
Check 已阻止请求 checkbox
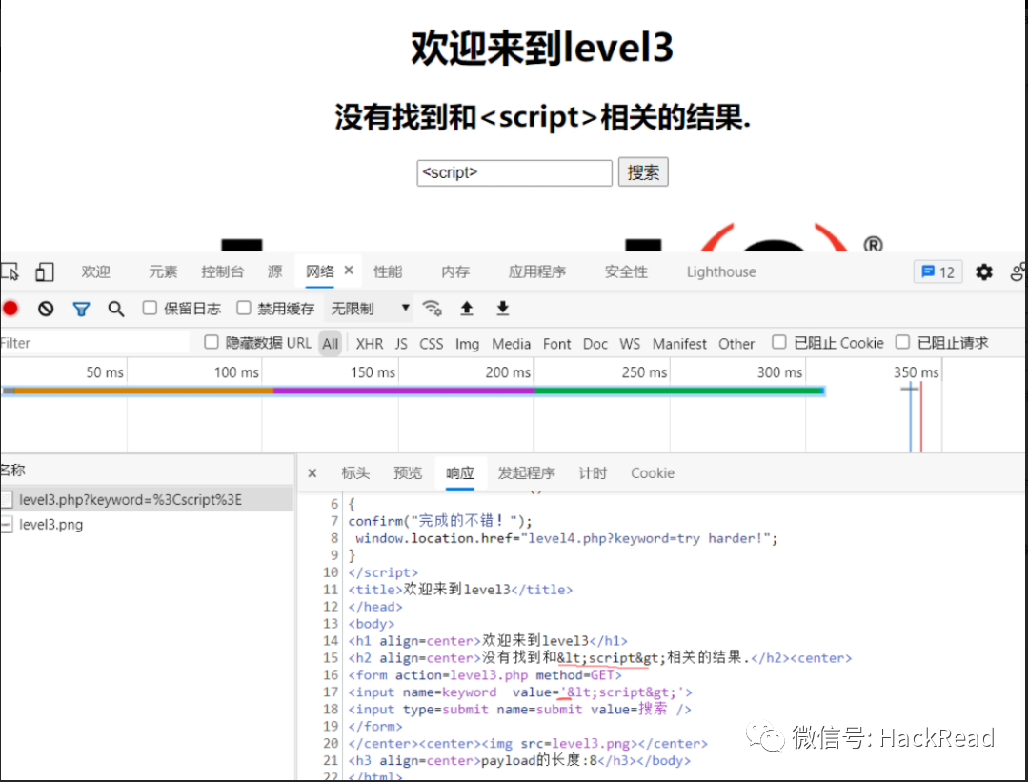[x=903, y=342]
